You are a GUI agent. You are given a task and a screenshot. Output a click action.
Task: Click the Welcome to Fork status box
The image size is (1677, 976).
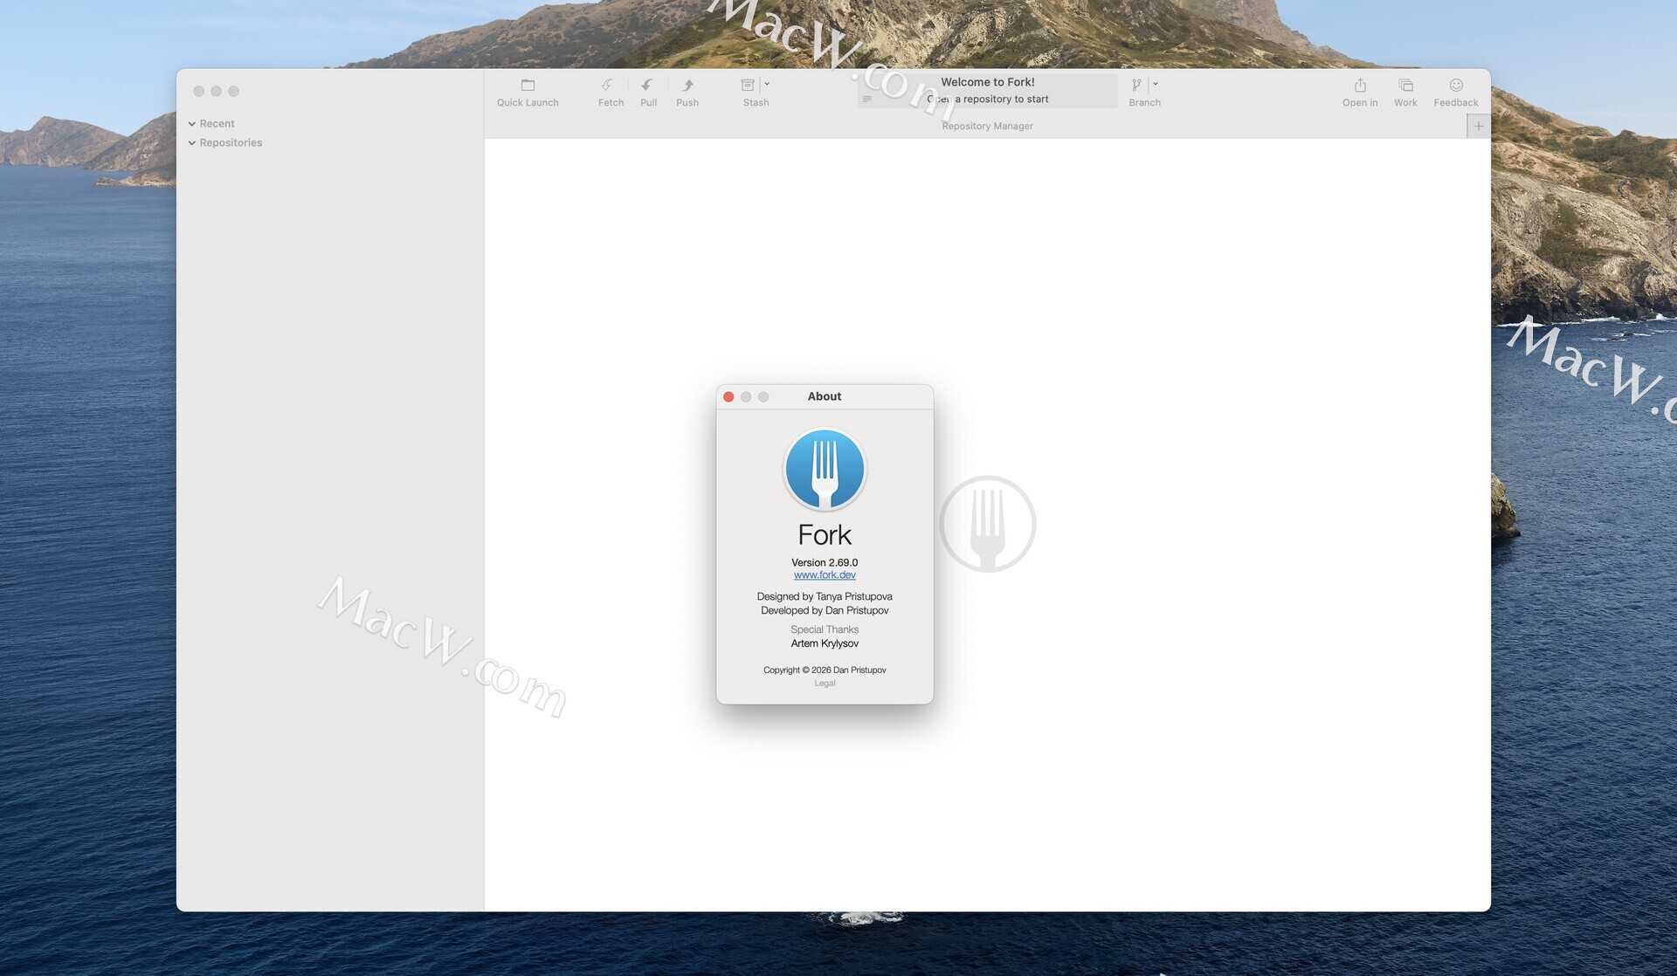tap(987, 91)
